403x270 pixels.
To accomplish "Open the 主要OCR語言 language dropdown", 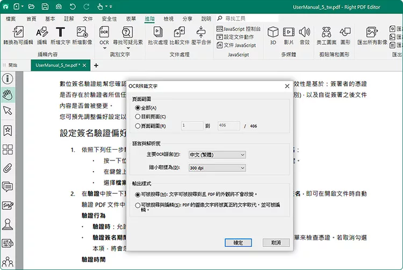I will (x=217, y=155).
